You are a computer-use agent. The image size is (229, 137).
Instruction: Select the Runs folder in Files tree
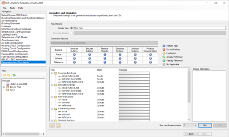coord(12,90)
